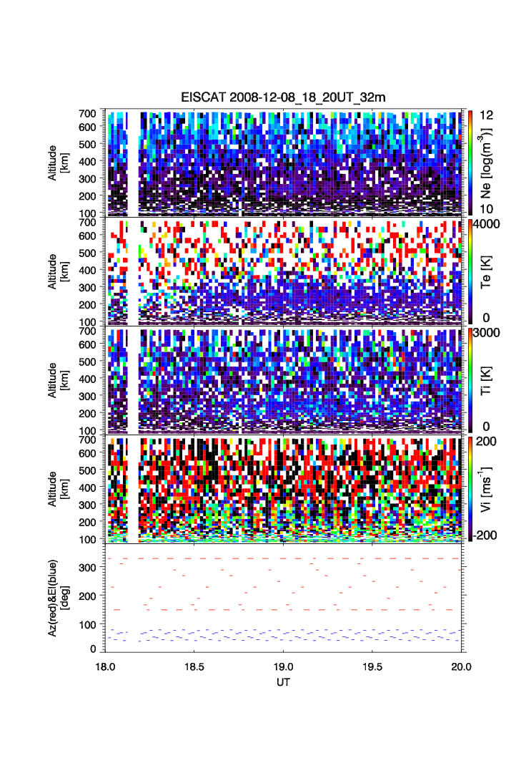Click the 19.5 tick label on time axis
The image size is (506, 761).
click(372, 666)
